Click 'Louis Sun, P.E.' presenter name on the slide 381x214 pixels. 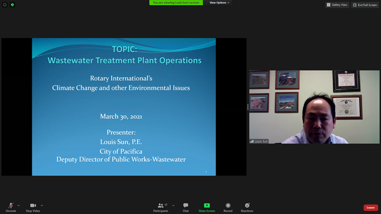(121, 142)
